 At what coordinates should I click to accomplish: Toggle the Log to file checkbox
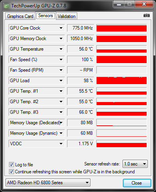(x=11, y=165)
